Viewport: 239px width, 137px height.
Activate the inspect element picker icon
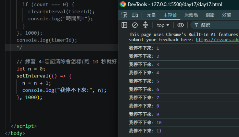tap(124, 15)
